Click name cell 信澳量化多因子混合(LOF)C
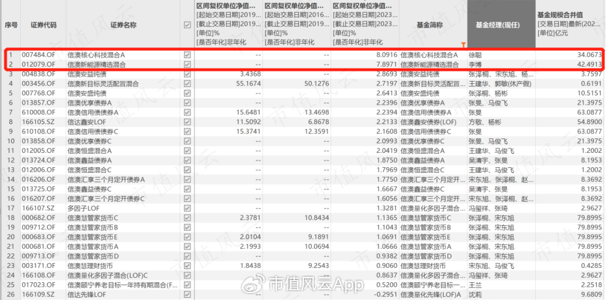This screenshot has height=300, width=606. [108, 275]
